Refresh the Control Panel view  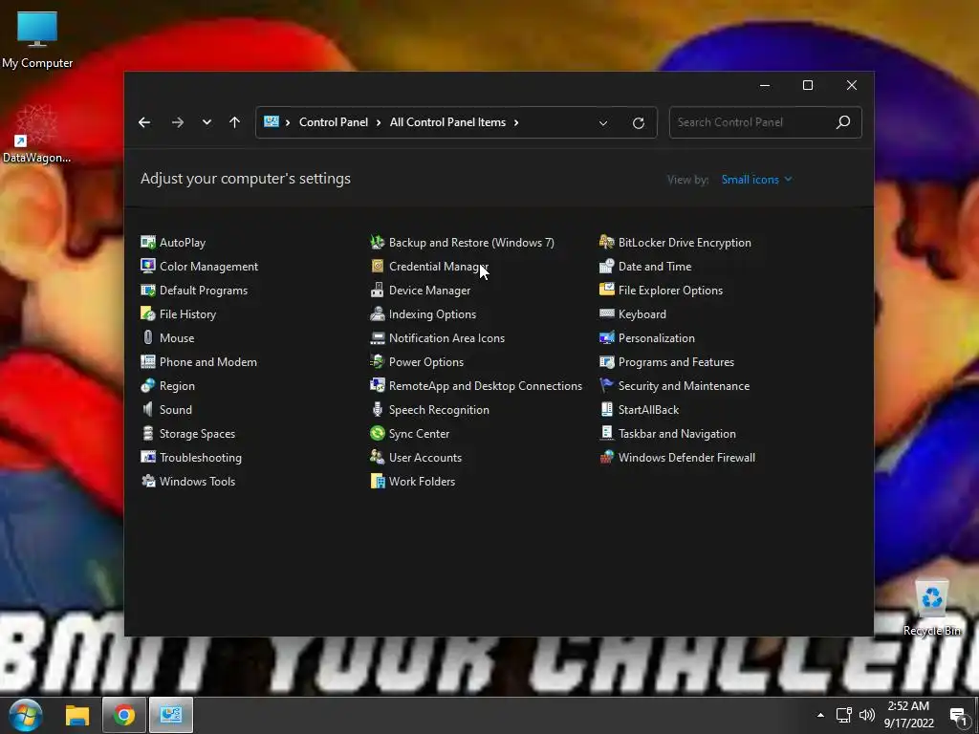click(x=638, y=123)
